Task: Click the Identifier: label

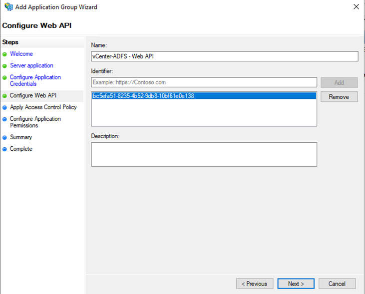Action: click(102, 71)
